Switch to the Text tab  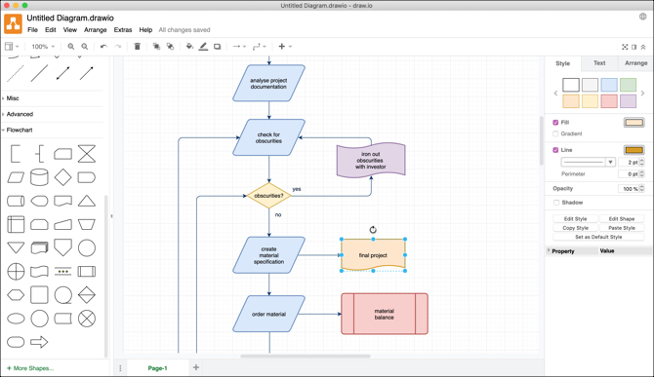(x=599, y=62)
